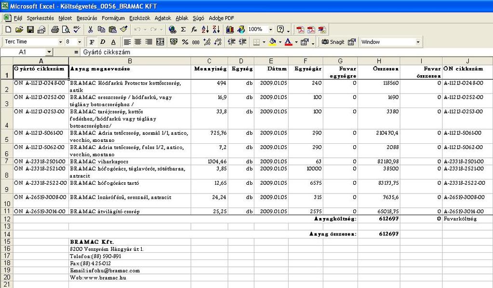Image resolution: width=493 pixels, height=288 pixels.
Task: Select column H header
Action: [379, 61]
